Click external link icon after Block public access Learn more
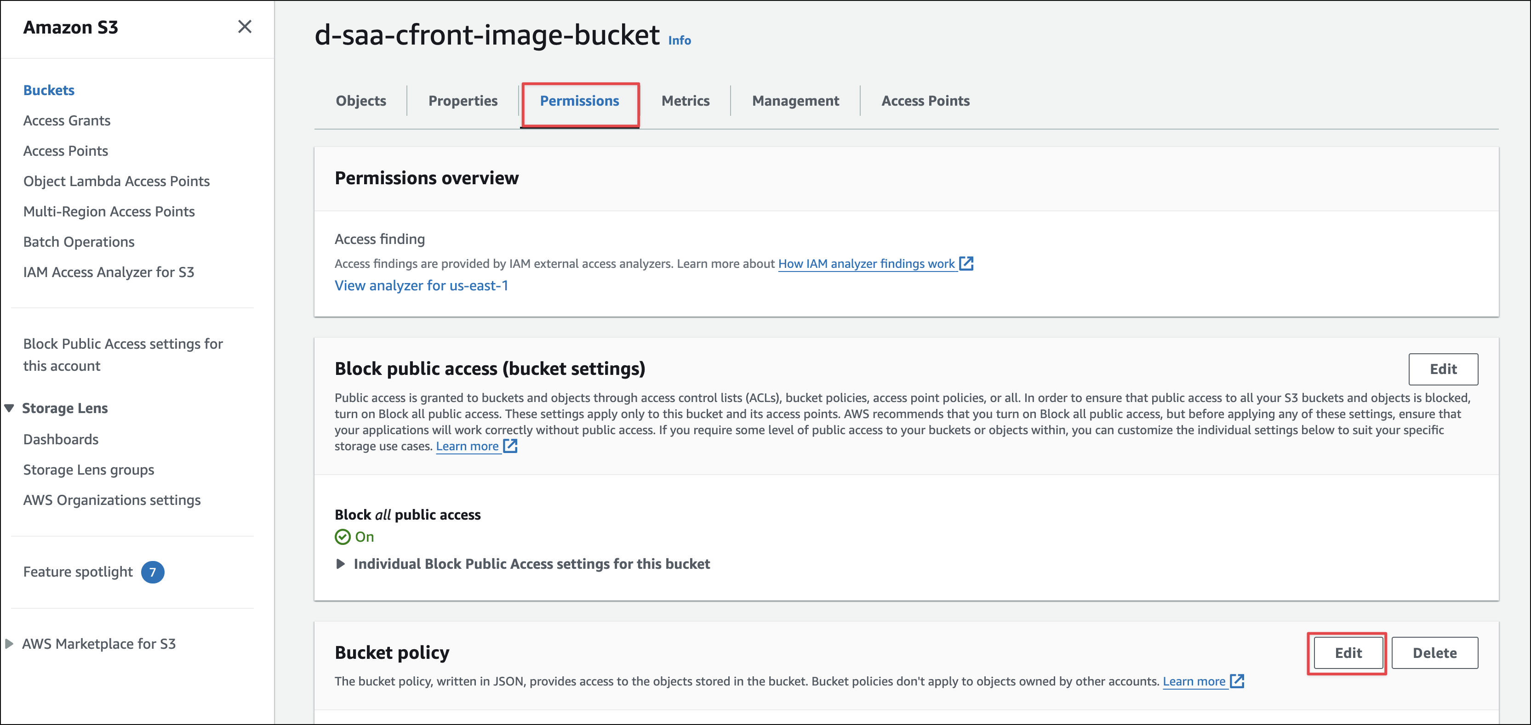The height and width of the screenshot is (725, 1531). point(510,446)
